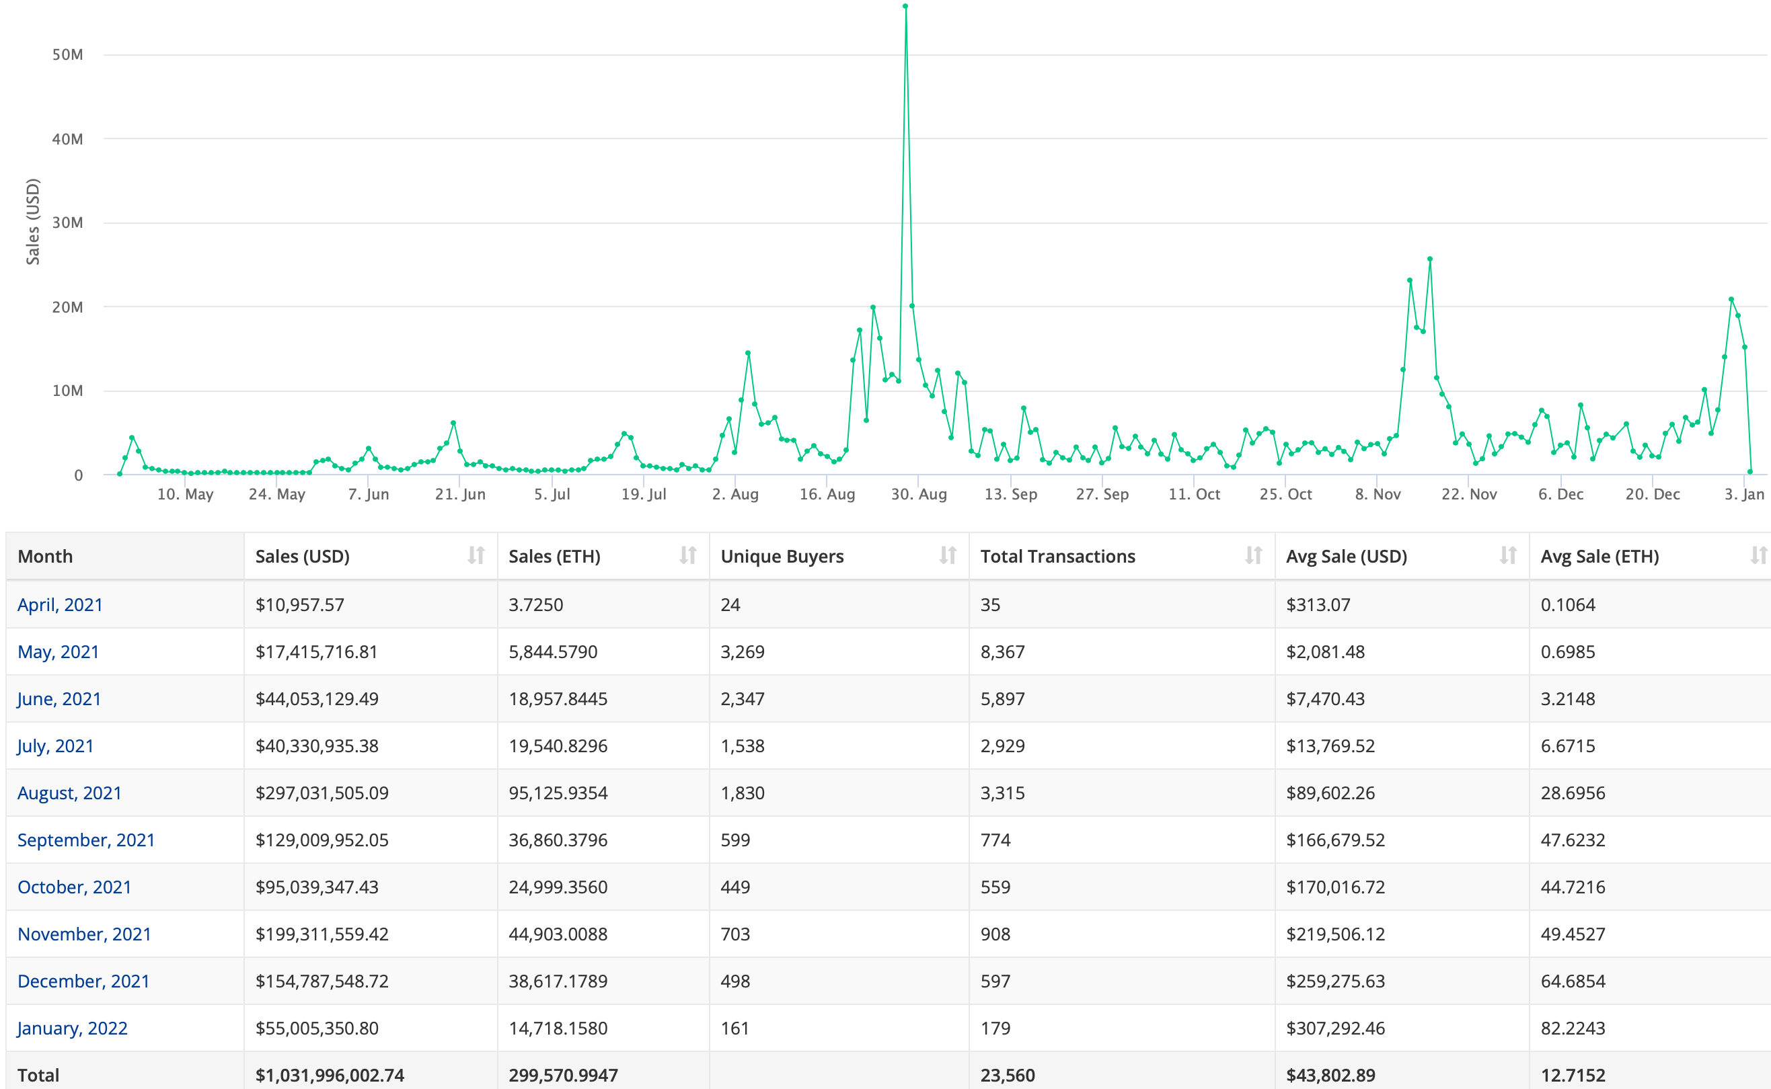Click the Sales (USD) y-axis title
Screen dimensions: 1771x1089
[32, 222]
